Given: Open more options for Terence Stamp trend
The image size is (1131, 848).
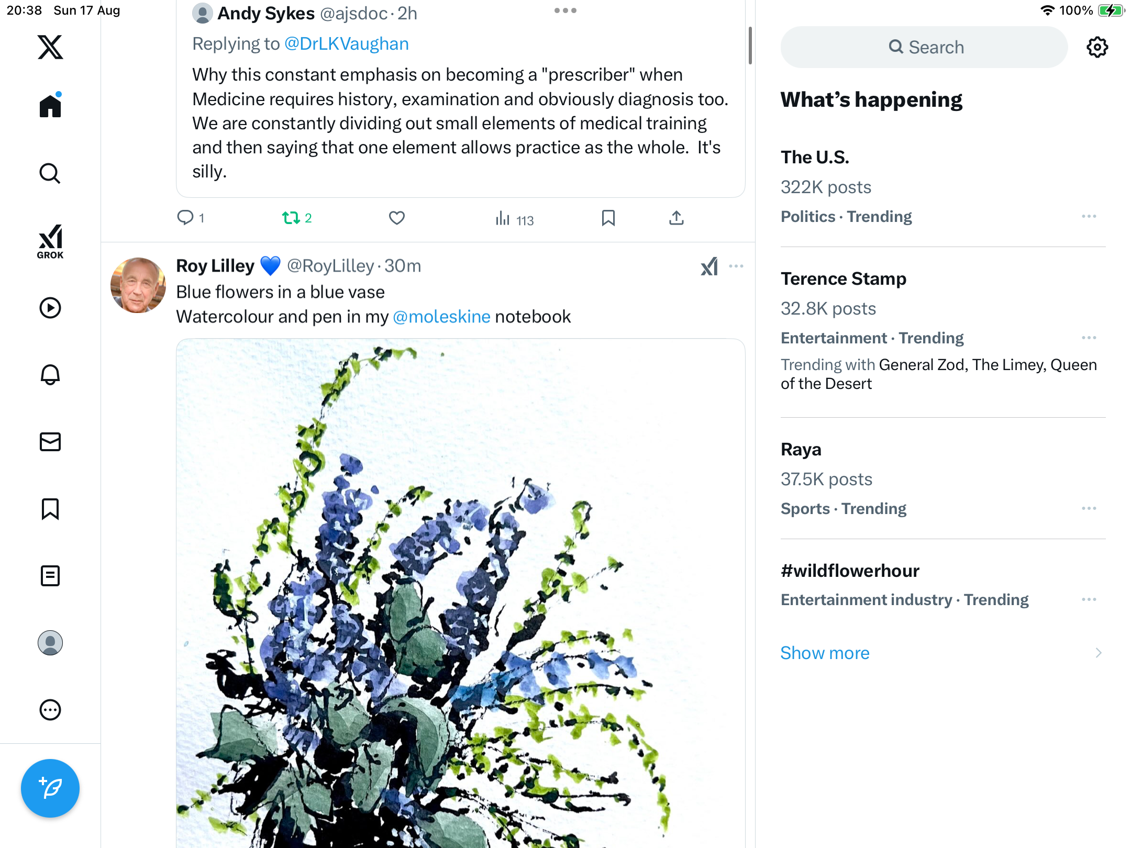Looking at the screenshot, I should (1089, 338).
